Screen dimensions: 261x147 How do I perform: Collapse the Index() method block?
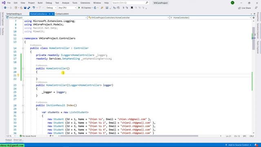pyautogui.click(x=23, y=105)
